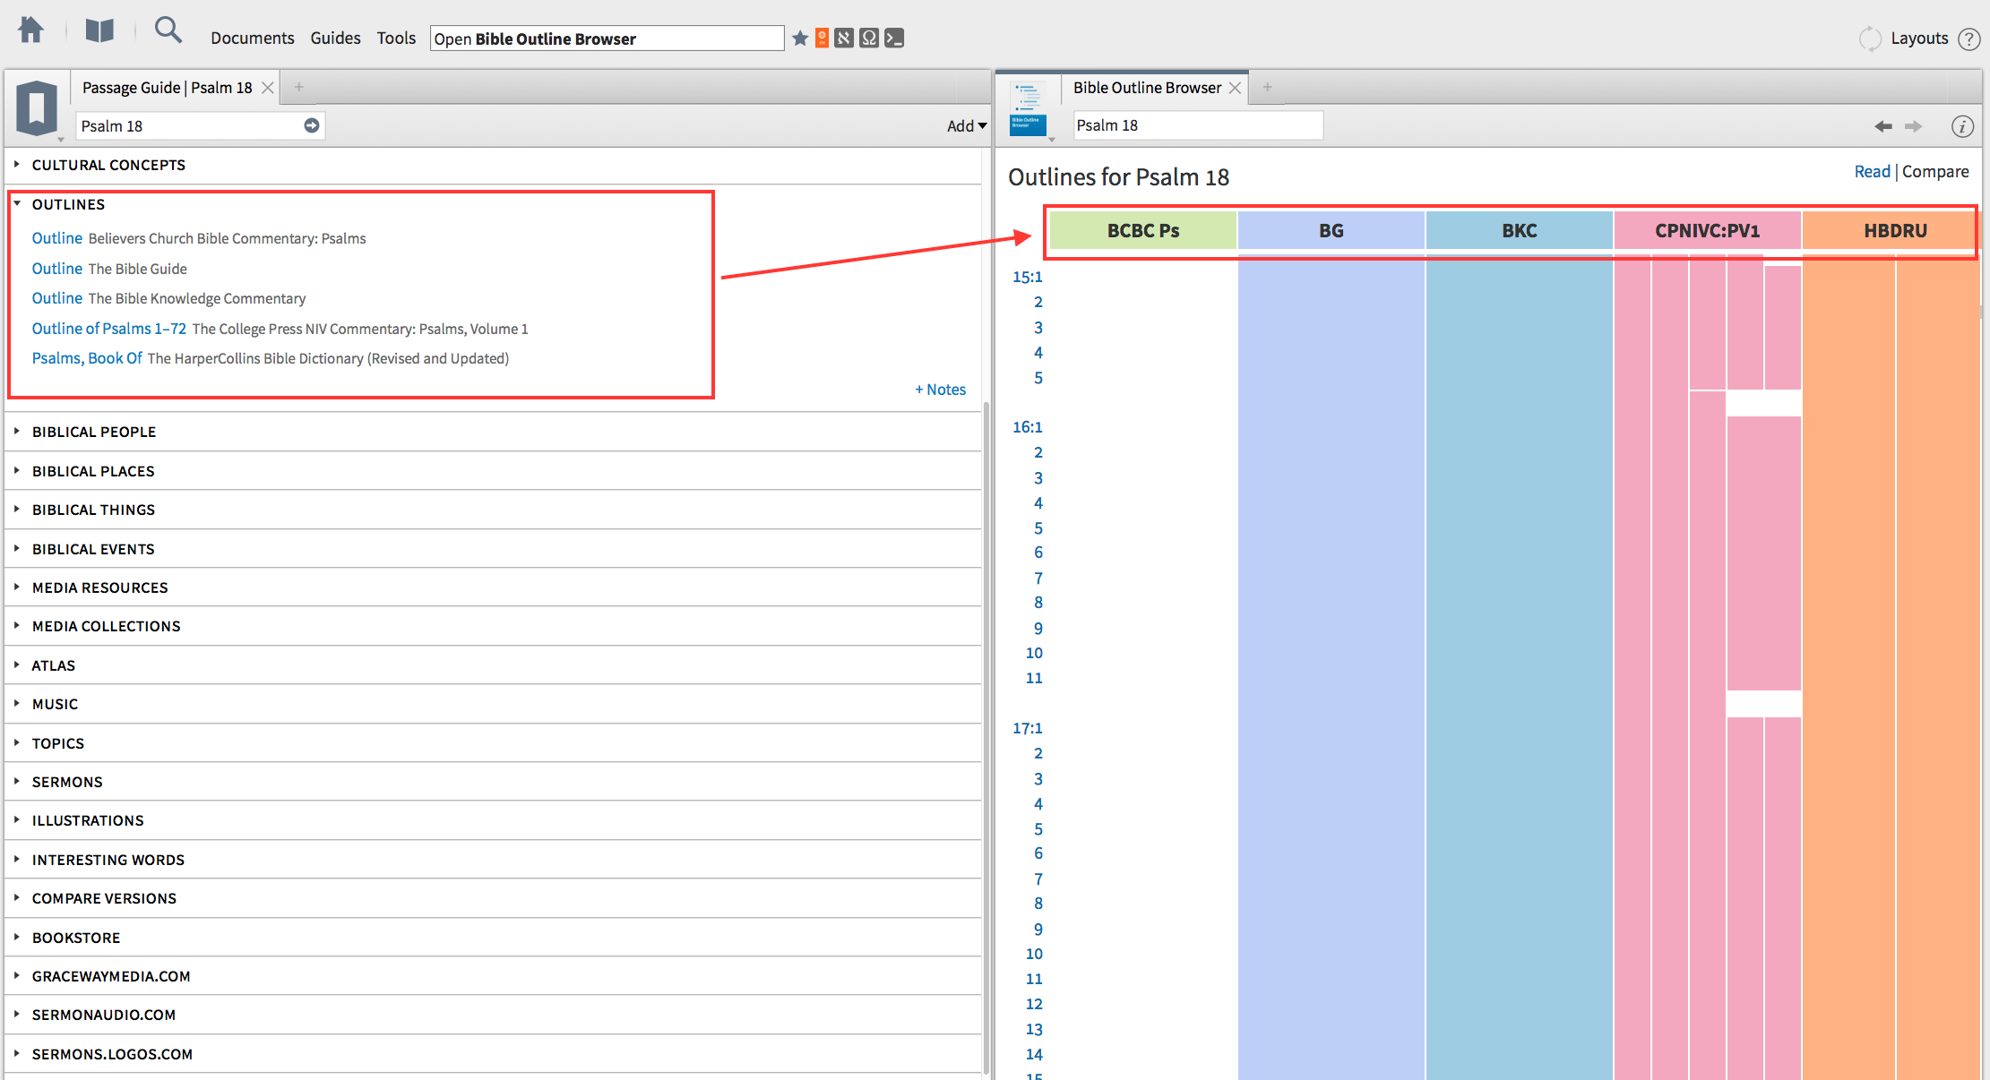Jump to verse 16:1 in outline
Image resolution: width=1990 pixels, height=1080 pixels.
pos(1028,427)
